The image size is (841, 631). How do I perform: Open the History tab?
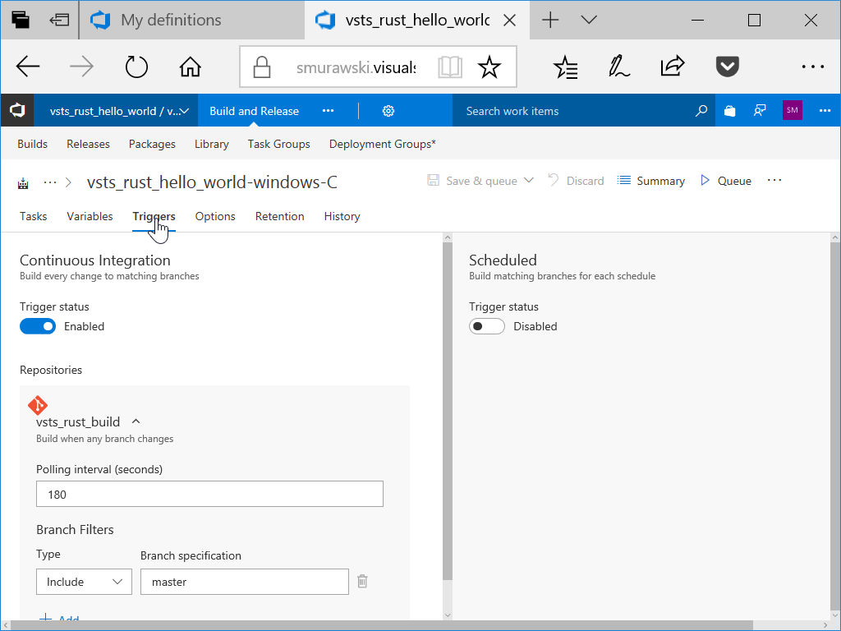(x=342, y=216)
